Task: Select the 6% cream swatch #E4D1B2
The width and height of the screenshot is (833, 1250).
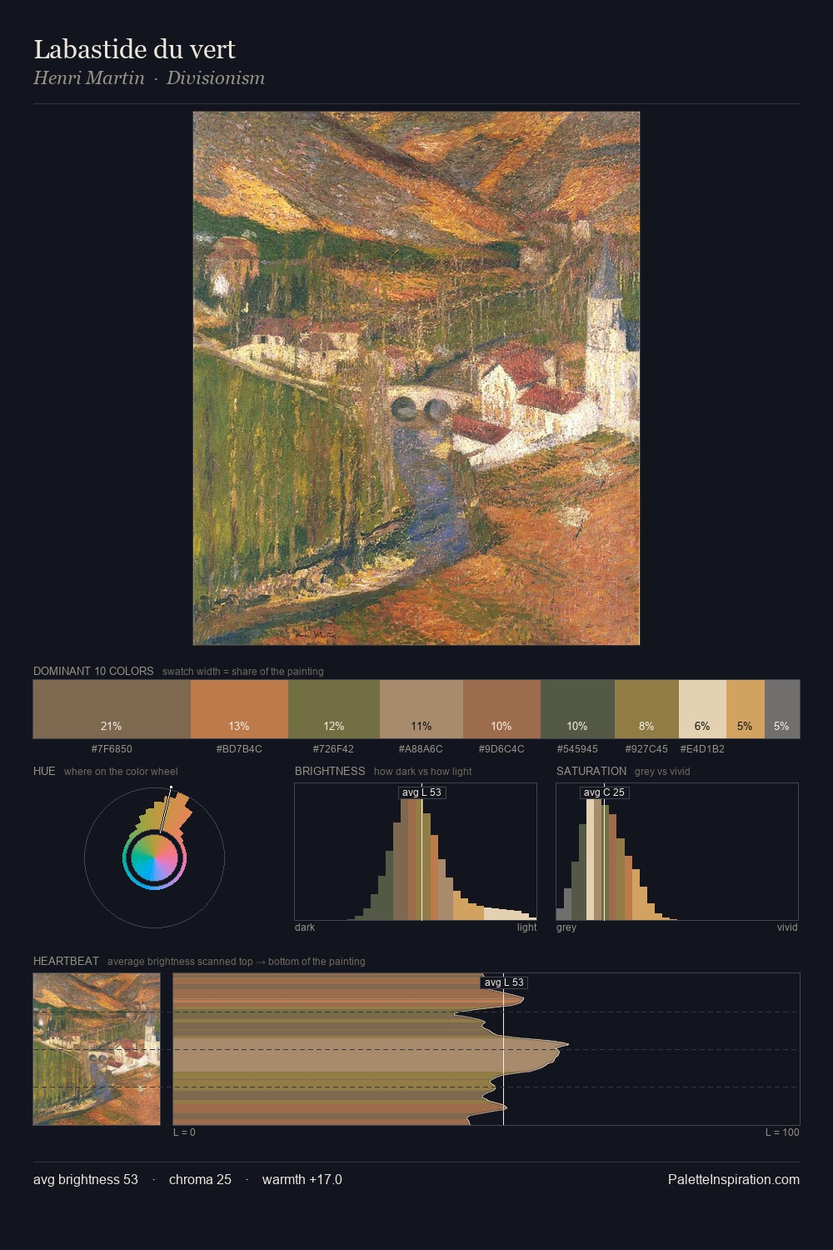Action: tap(702, 709)
